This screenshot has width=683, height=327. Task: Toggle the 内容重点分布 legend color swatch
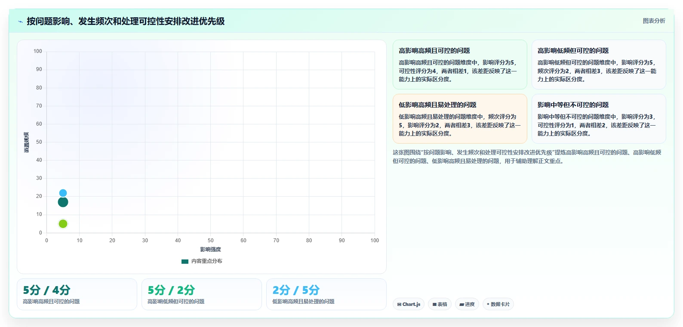pyautogui.click(x=185, y=261)
